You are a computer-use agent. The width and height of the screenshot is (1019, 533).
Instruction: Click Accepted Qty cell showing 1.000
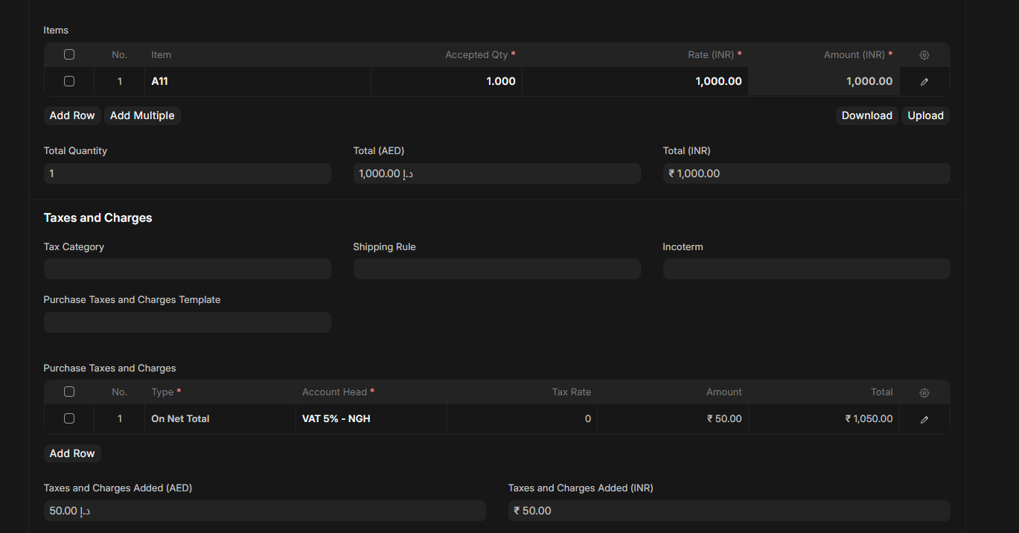(x=447, y=81)
